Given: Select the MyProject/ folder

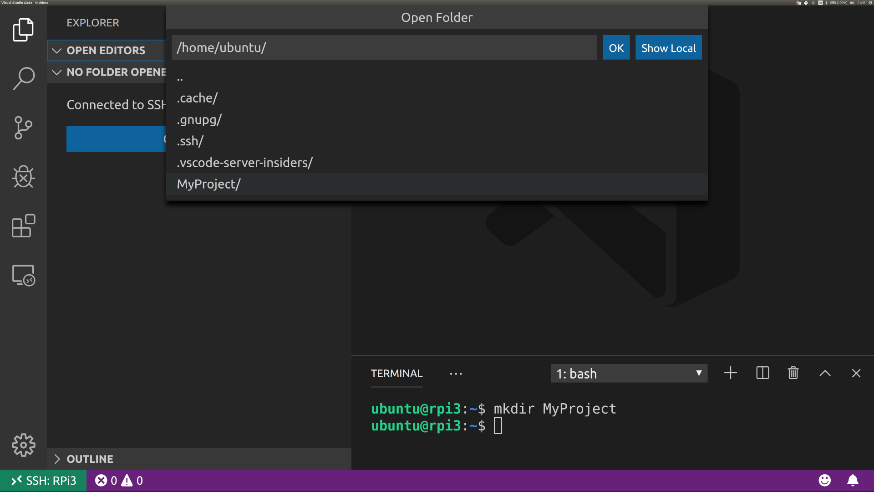Looking at the screenshot, I should 208,183.
